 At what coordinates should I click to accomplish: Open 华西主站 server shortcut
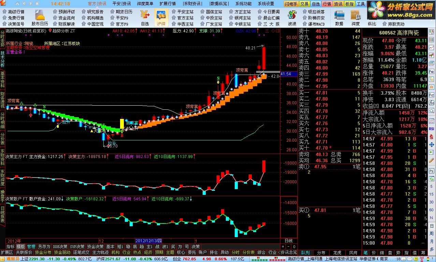coord(182,24)
